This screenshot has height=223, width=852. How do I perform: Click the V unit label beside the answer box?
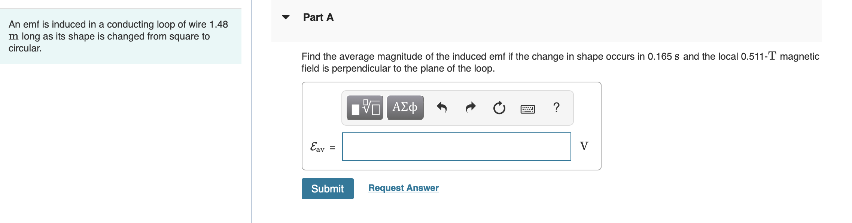584,146
